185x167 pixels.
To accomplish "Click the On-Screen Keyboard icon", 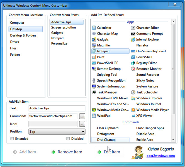I will pos(133,51).
